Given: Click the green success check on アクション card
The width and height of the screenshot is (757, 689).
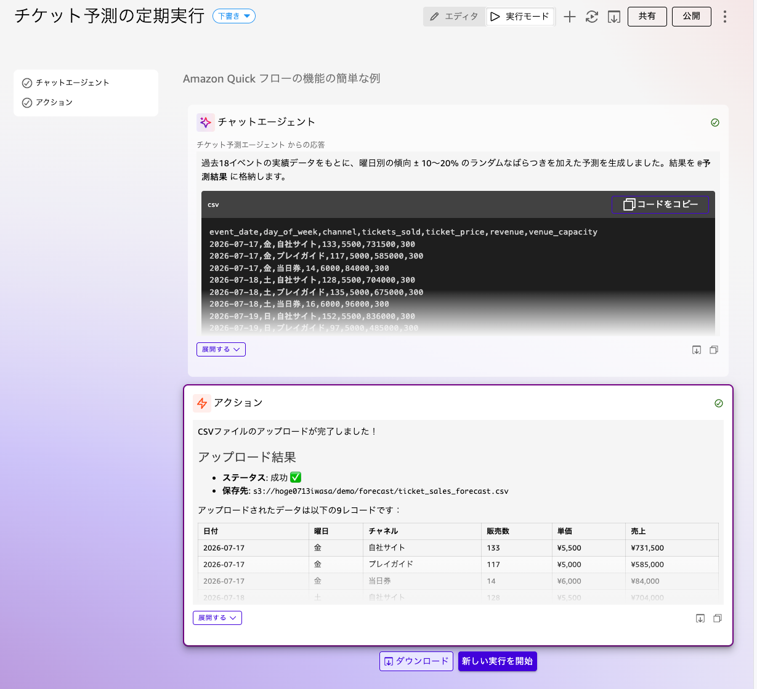Looking at the screenshot, I should click(719, 403).
